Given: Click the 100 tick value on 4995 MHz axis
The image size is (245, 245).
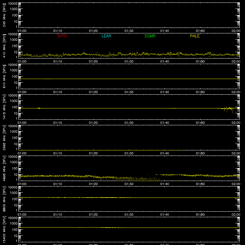Looking at the screenshot, I should (x=15, y=168).
